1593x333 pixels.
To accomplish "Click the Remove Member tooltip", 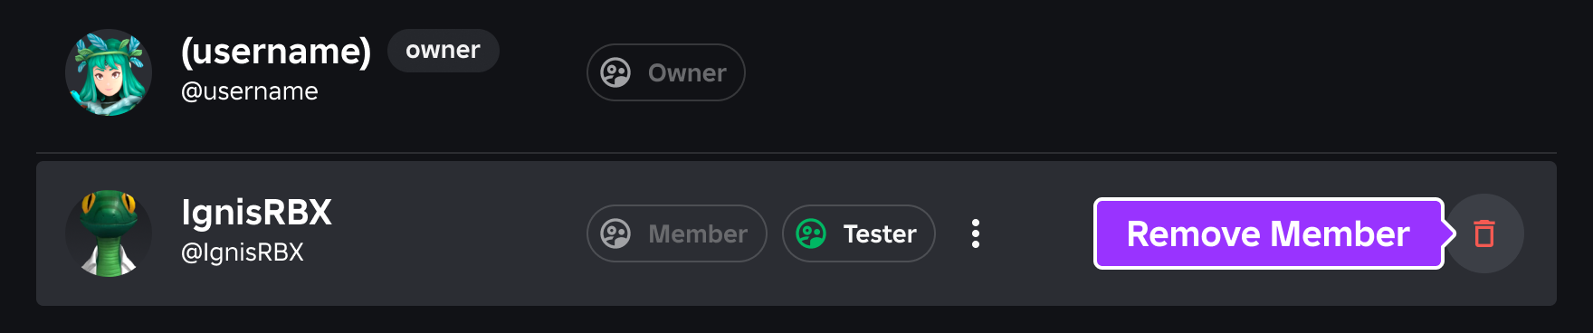I will (1269, 233).
